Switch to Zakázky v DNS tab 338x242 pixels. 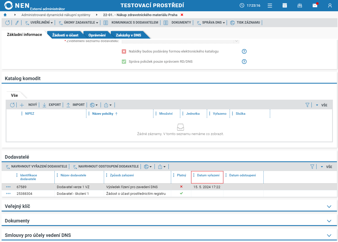click(128, 35)
